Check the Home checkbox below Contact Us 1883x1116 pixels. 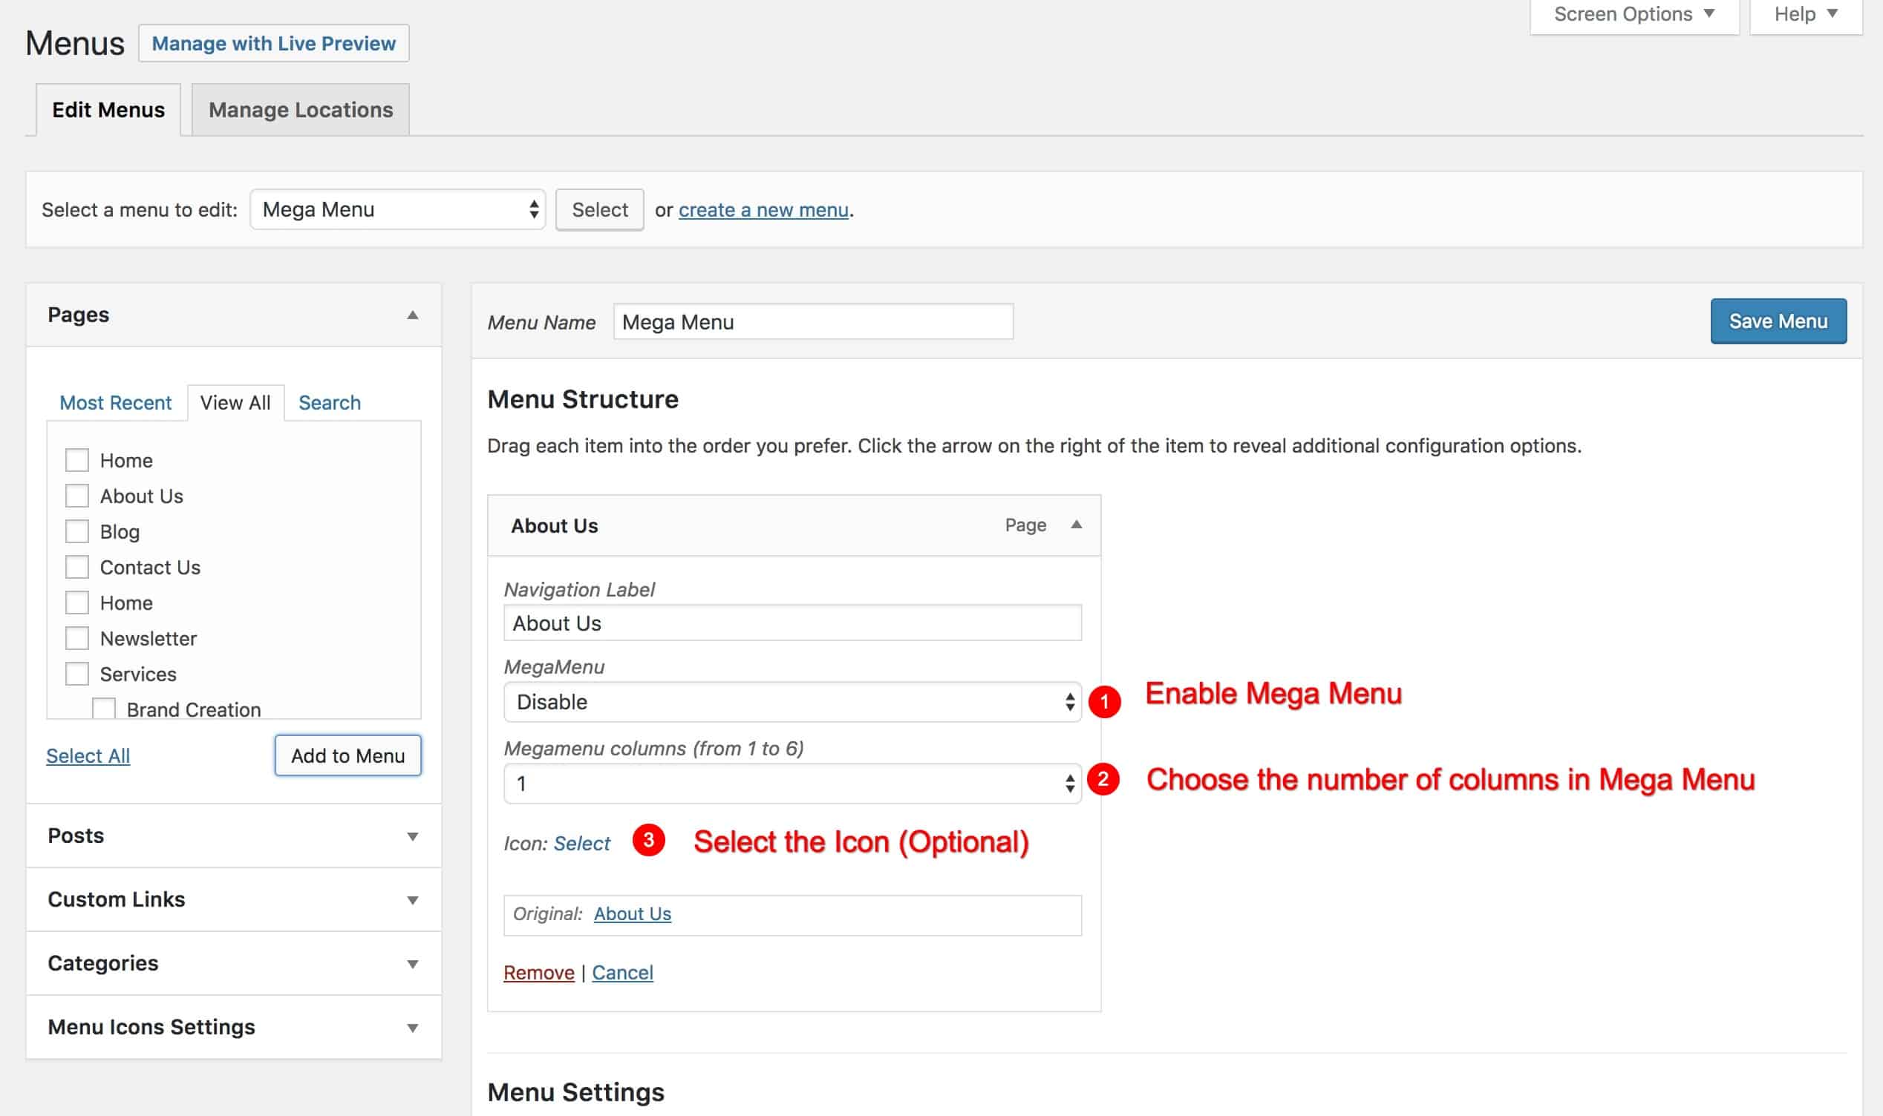(76, 603)
